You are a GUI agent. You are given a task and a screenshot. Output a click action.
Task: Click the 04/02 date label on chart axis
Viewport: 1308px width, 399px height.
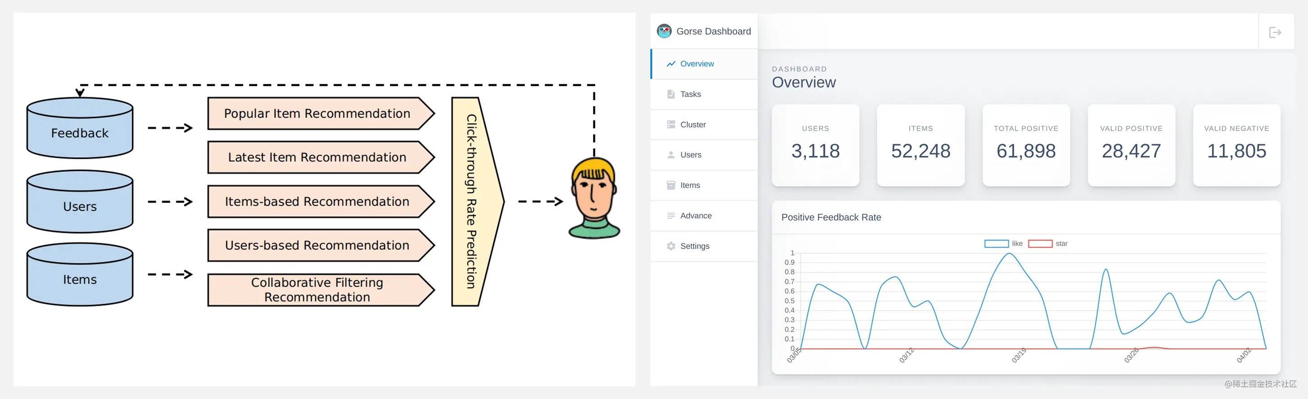tap(1244, 355)
